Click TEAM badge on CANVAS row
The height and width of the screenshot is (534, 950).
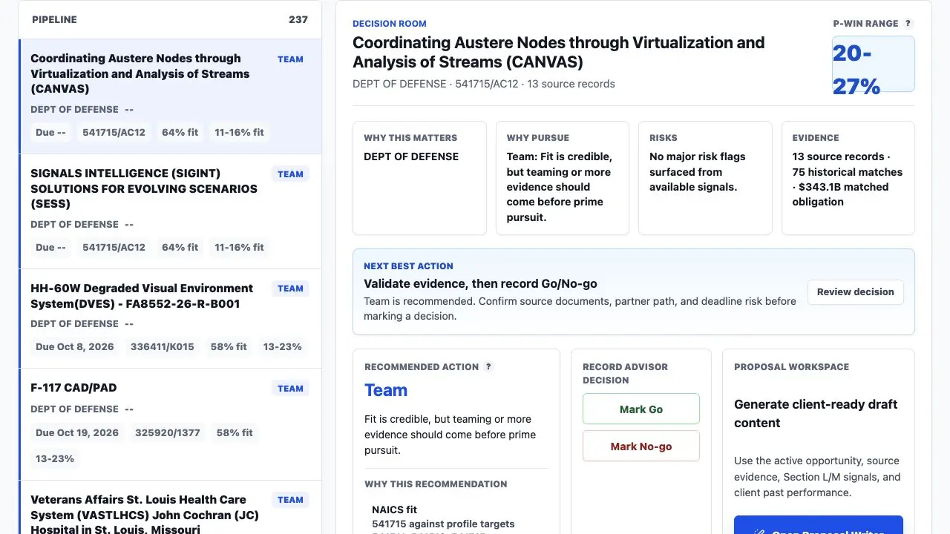coord(290,59)
